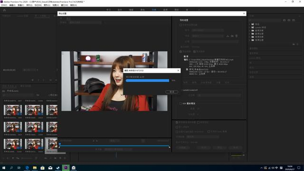Viewport: 304px width, 171px height.
Task: Toggle 32-bit color filter icon in Effects panel
Action: pyautogui.click(x=289, y=20)
